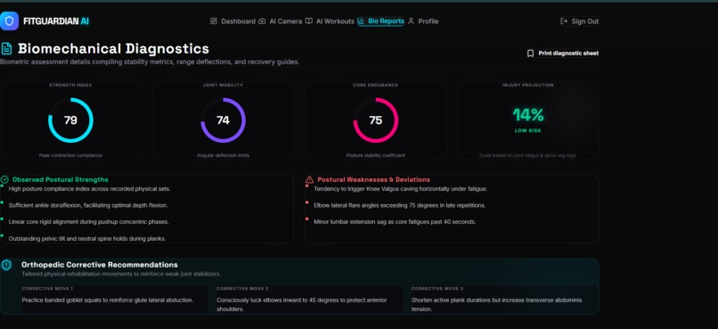Click Orthopedic Corrective Recommendations heading

[100, 265]
